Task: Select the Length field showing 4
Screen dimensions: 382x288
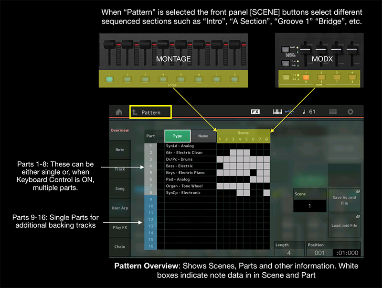Action: (x=289, y=253)
